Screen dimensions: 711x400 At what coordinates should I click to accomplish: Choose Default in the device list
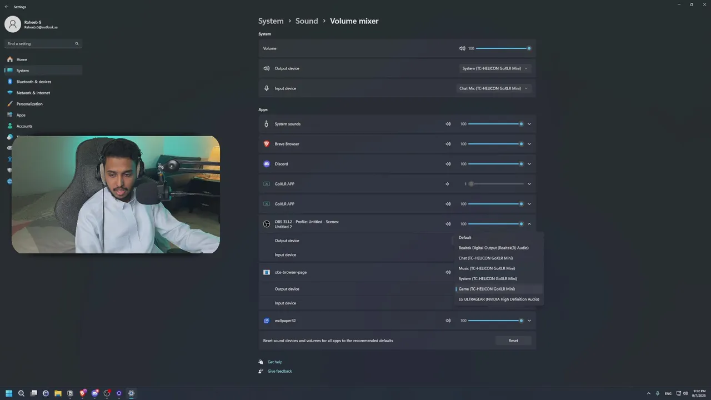point(498,238)
